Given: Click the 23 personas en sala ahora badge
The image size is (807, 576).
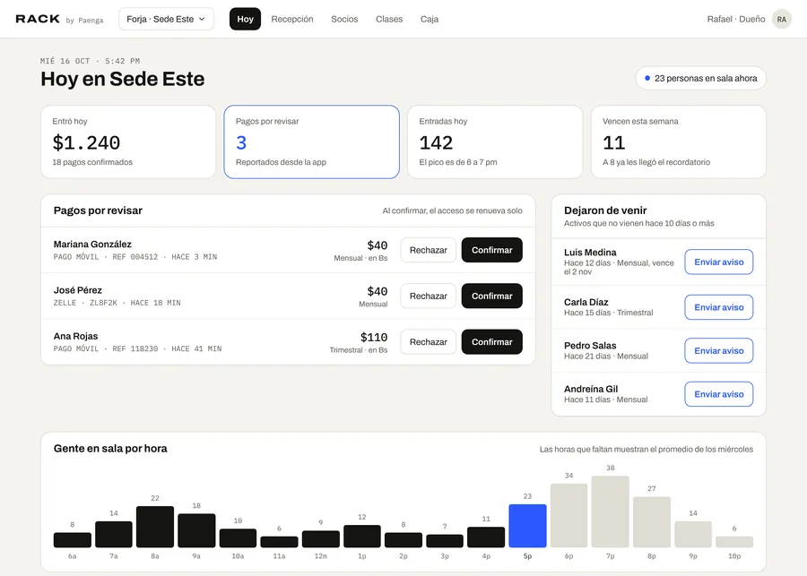Looking at the screenshot, I should (x=700, y=78).
